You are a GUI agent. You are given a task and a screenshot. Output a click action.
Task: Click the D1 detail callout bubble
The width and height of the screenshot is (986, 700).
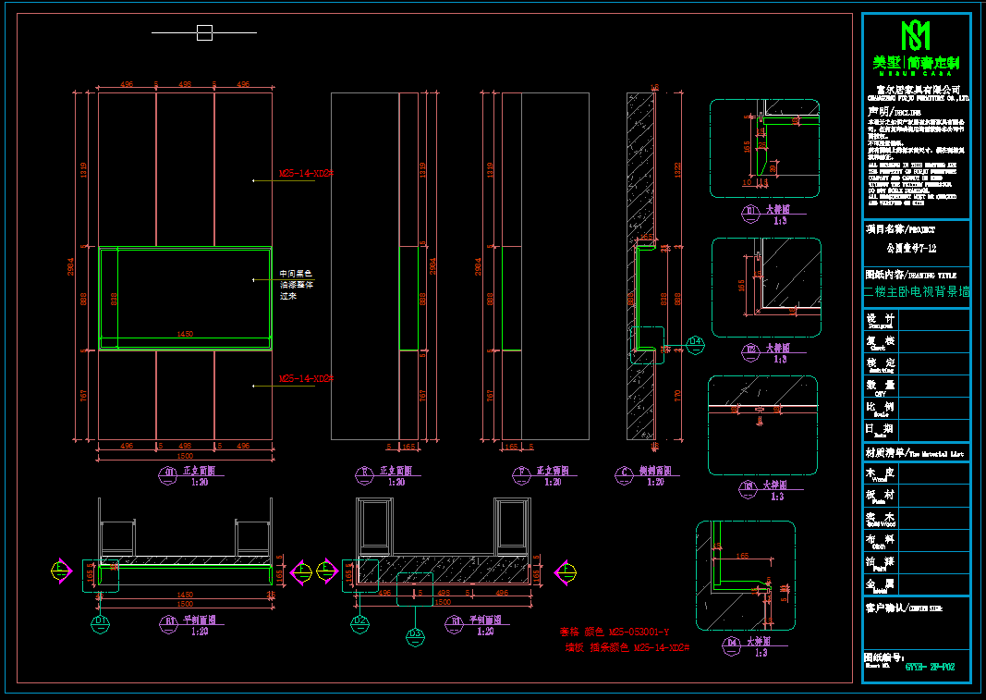100,621
